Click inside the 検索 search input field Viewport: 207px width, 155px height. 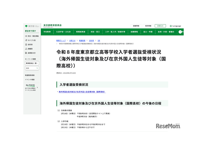tap(30, 68)
